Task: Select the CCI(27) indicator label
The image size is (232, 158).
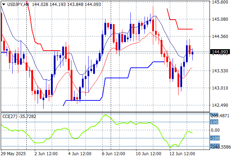Action: [x=10, y=117]
